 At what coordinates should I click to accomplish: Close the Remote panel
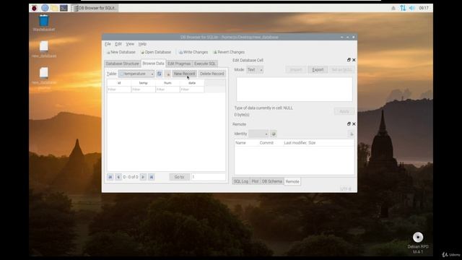click(x=354, y=124)
